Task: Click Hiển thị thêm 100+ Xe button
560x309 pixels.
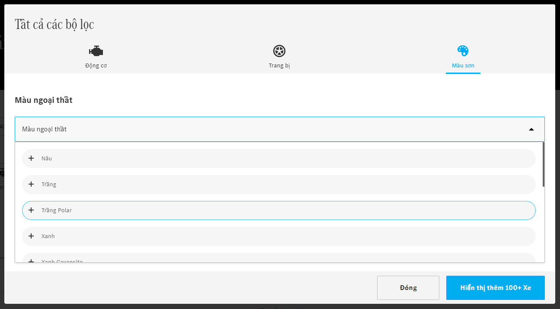Action: (495, 288)
